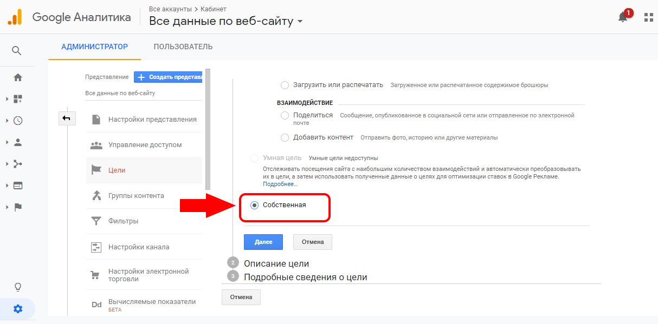Open the Фильтры menu item
Viewport: 658px width, 324px height.
click(x=144, y=221)
